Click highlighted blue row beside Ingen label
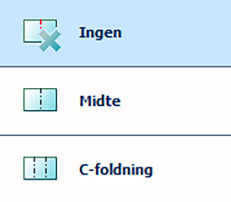Viewport: 231px width, 202px height. click(x=176, y=33)
